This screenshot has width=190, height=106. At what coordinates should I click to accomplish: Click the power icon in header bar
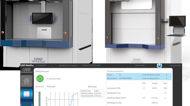[160, 66]
